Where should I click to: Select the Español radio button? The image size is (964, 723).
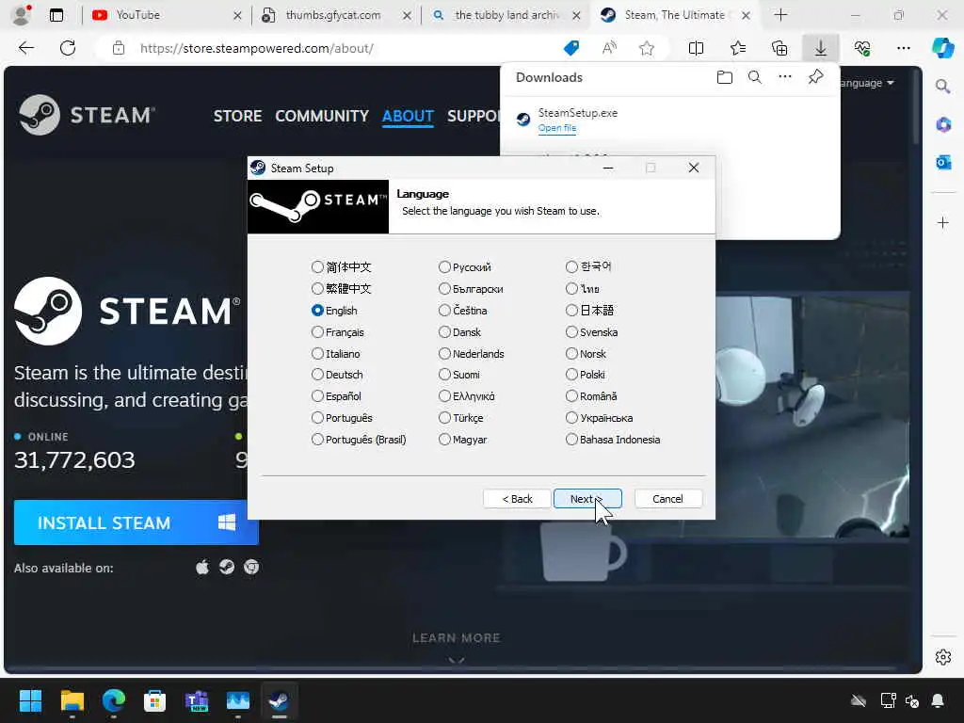click(x=317, y=396)
